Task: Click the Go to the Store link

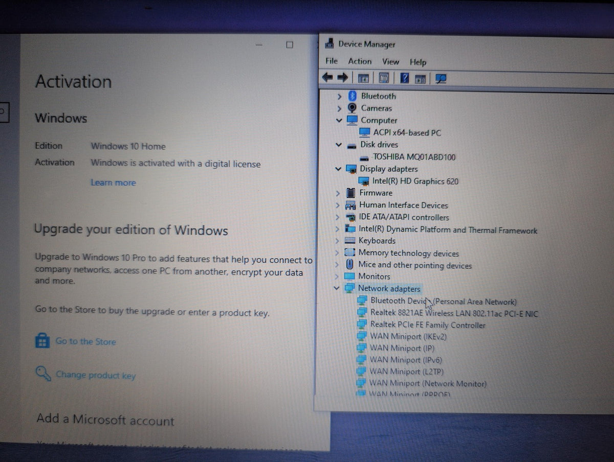Action: click(86, 341)
